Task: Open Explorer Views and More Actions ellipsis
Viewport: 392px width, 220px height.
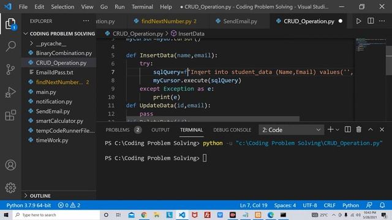Action: pos(86,21)
